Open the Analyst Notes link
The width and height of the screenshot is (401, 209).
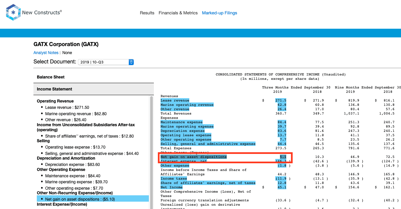click(46, 52)
